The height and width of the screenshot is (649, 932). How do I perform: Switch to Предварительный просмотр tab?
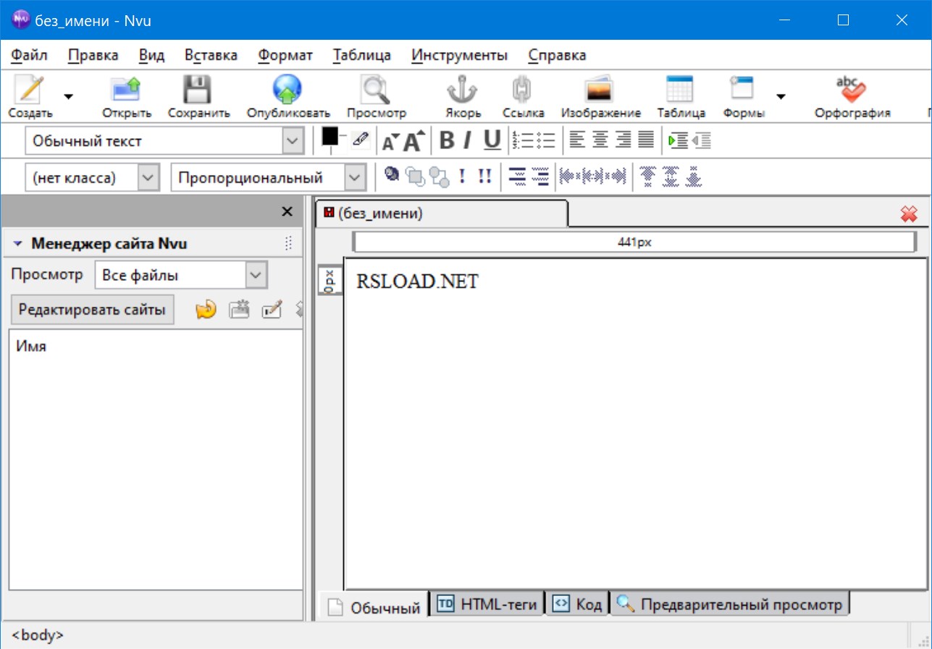coord(730,604)
